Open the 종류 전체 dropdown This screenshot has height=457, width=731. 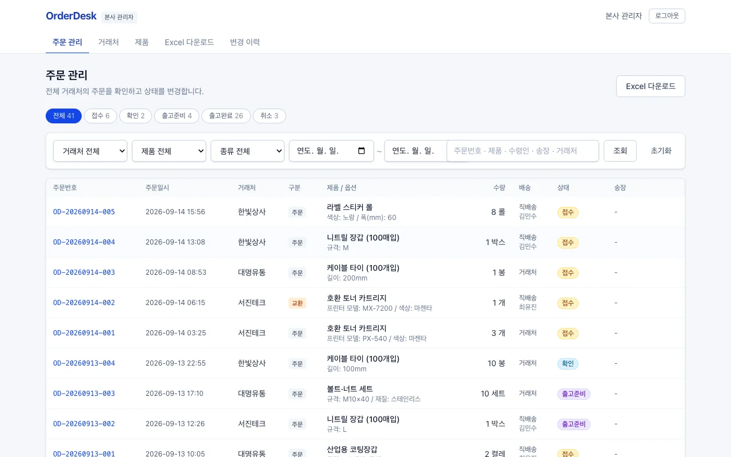(x=247, y=151)
